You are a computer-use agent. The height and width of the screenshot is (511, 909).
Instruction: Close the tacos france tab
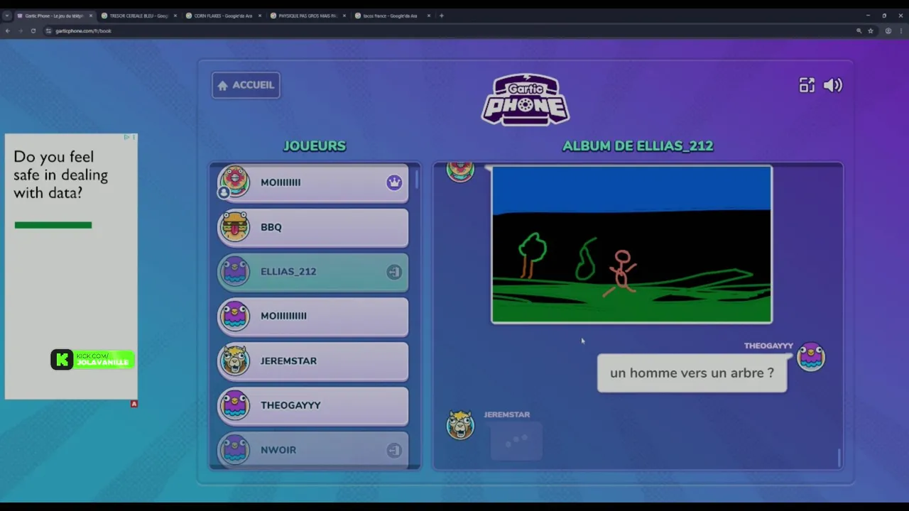(429, 16)
